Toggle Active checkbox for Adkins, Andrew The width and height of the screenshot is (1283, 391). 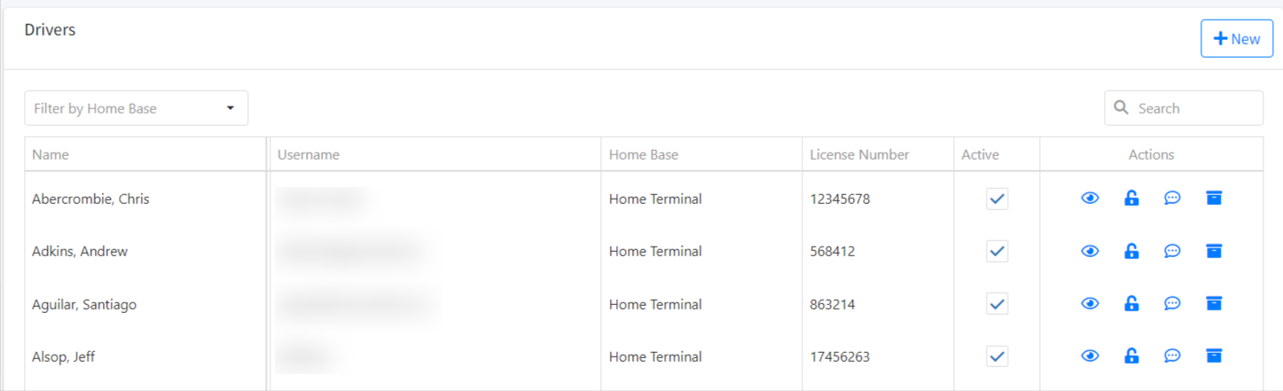pos(997,251)
